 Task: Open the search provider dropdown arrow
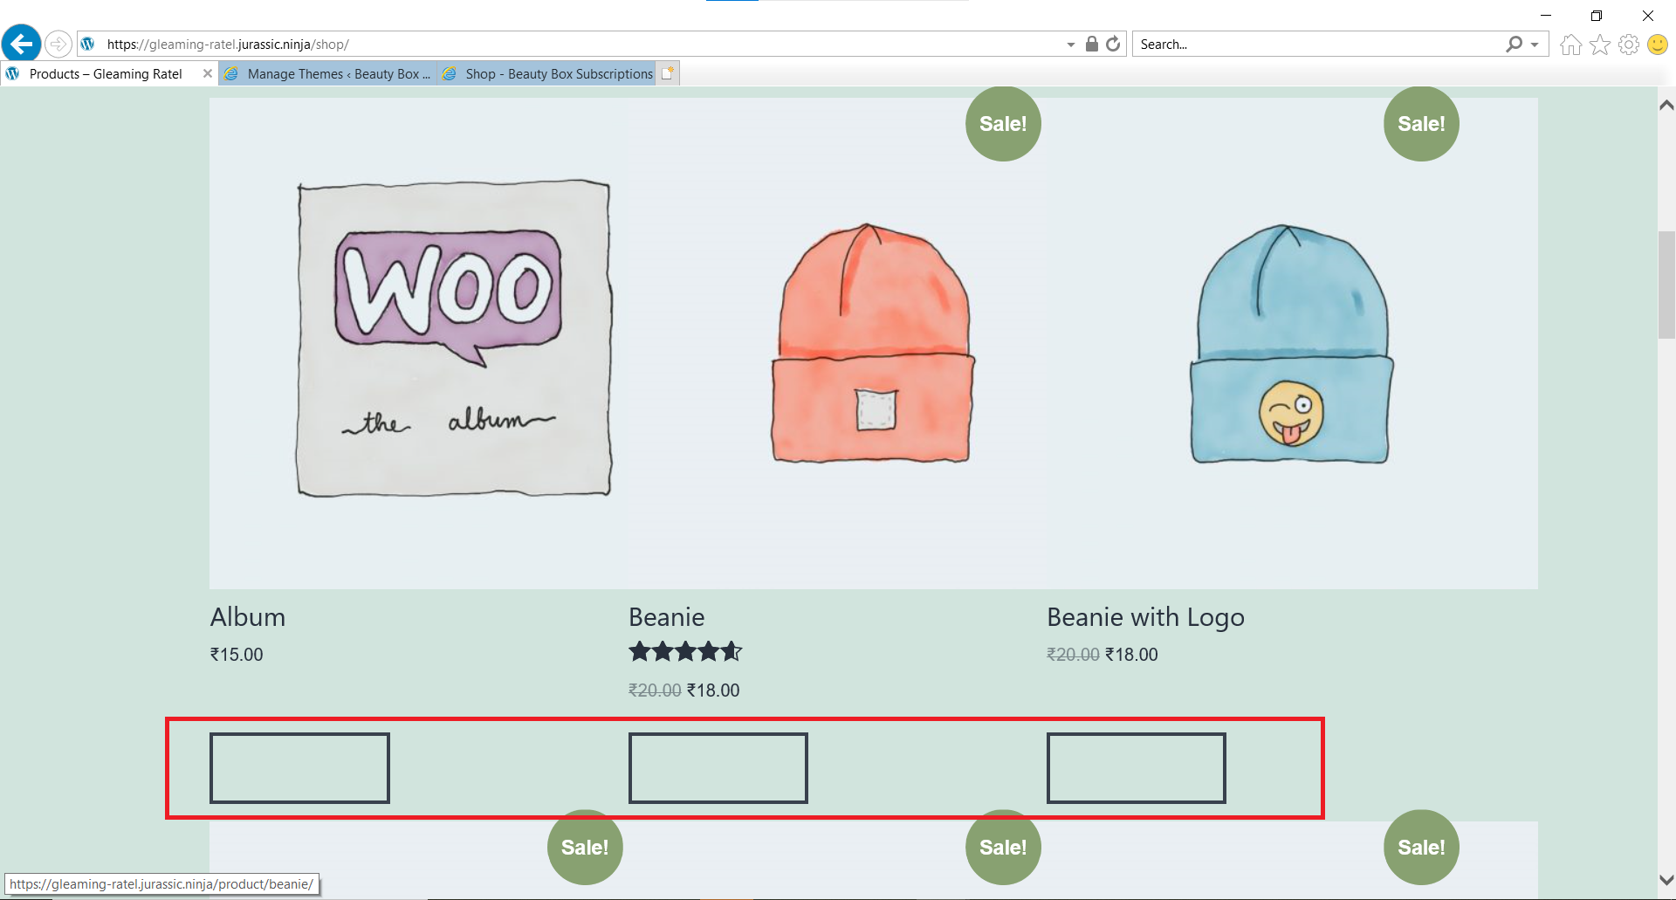click(1534, 44)
